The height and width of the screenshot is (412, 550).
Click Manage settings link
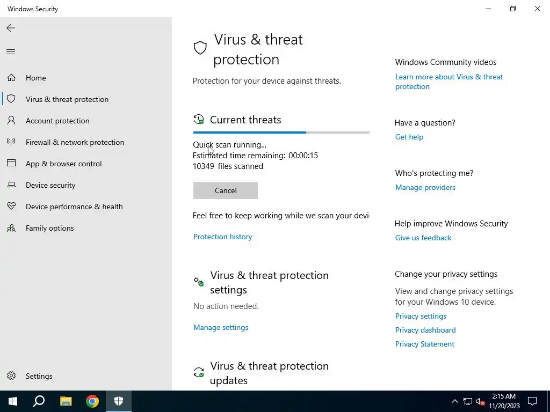point(221,327)
